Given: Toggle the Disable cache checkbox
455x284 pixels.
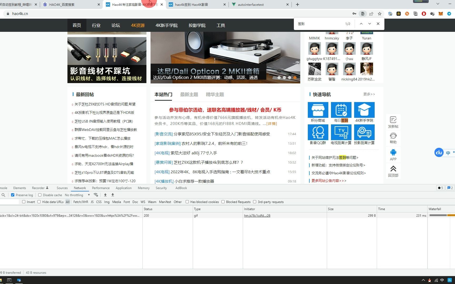Looking at the screenshot, I should pos(40,195).
